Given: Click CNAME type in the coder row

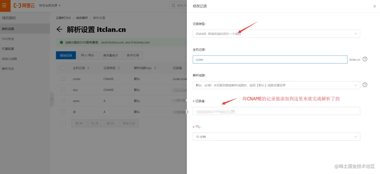Looking at the screenshot, I should 109,79.
